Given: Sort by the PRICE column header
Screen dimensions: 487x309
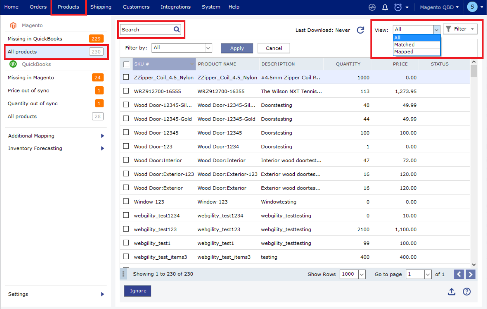Looking at the screenshot, I should (394, 64).
